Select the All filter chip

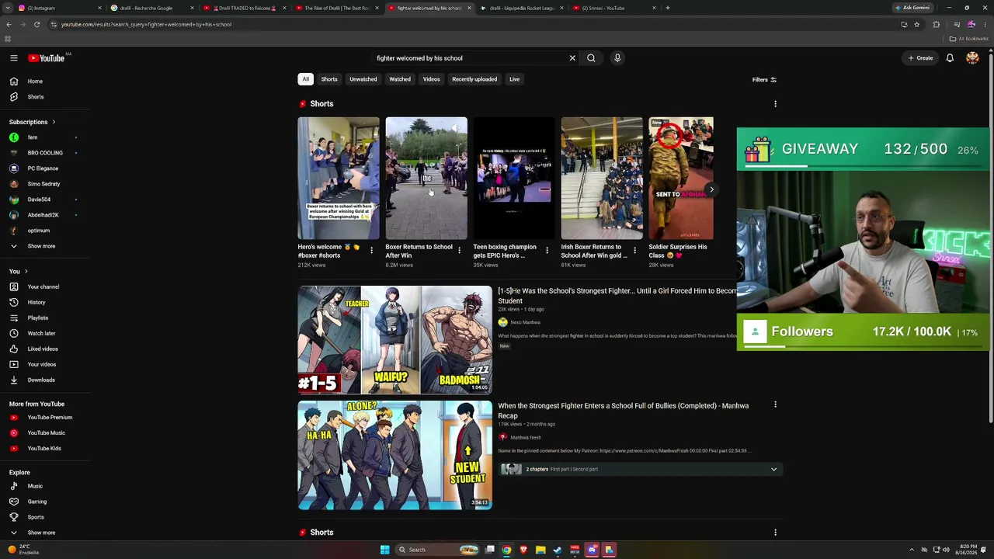[306, 79]
